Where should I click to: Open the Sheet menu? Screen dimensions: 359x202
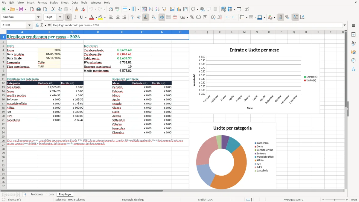coord(65,2)
